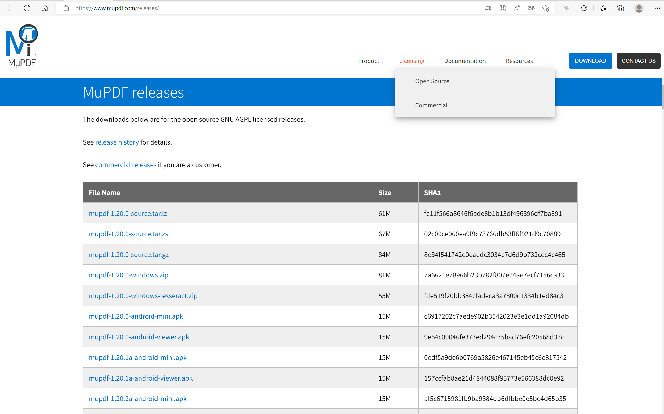Expand the Licensing navigation menu

(x=411, y=61)
